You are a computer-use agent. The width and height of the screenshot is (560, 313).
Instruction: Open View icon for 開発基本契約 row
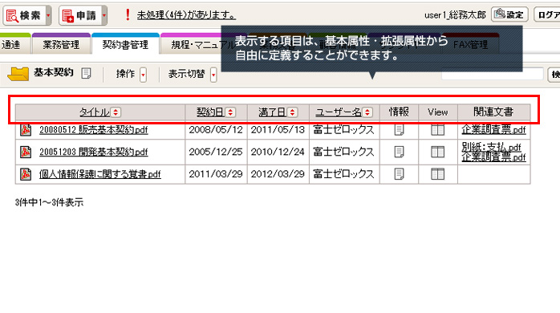coord(437,152)
